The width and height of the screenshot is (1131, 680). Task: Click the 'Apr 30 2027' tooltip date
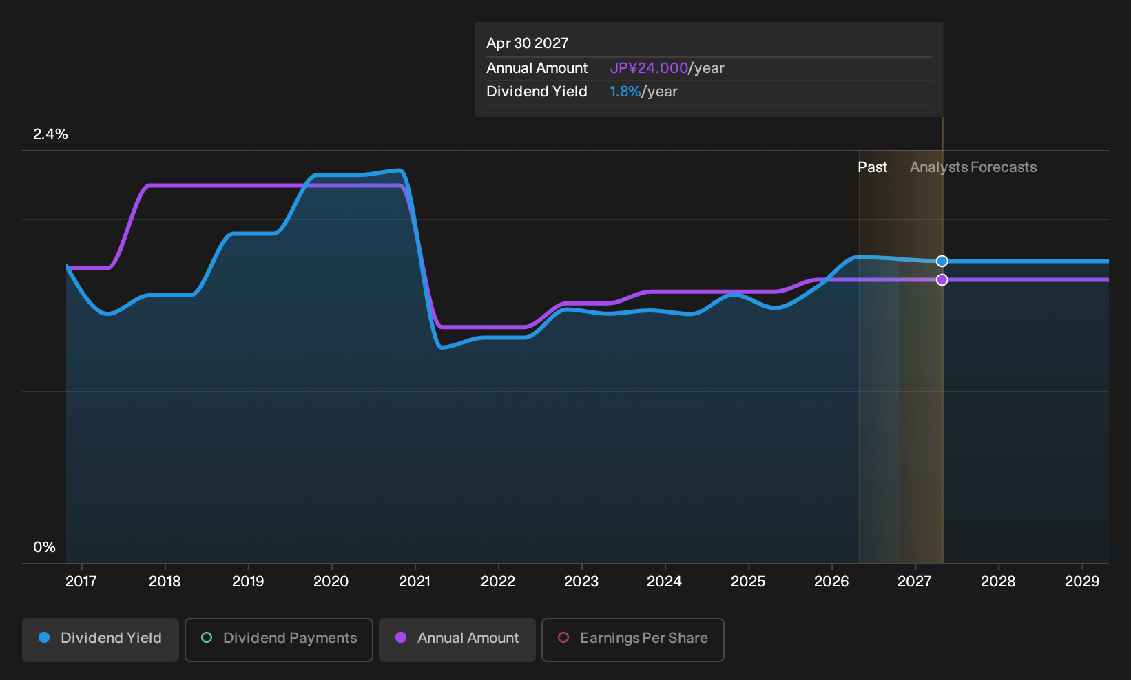(x=528, y=43)
